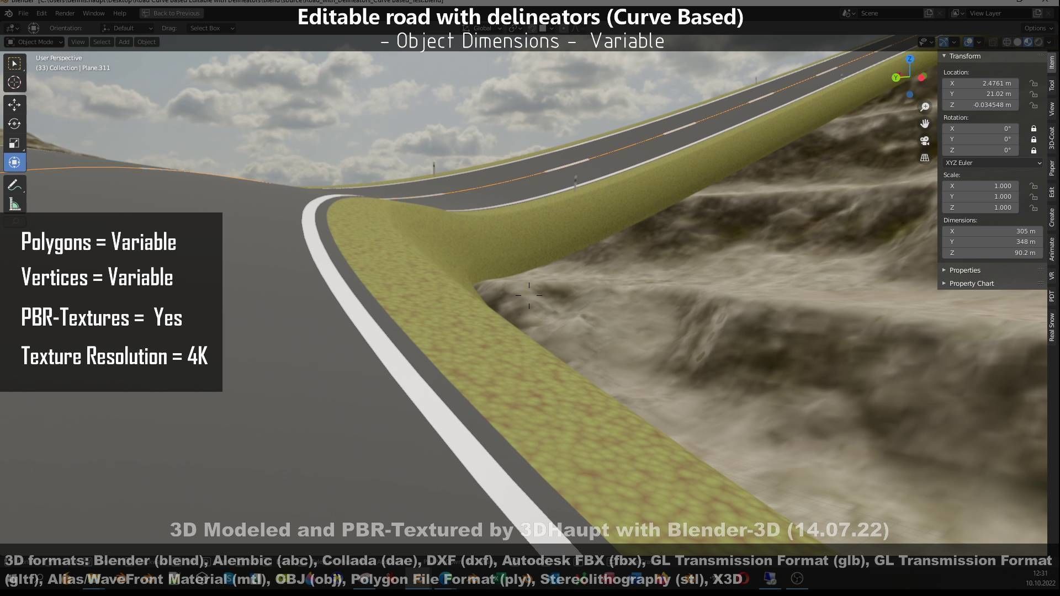Toggle viewport overlays display

(968, 42)
